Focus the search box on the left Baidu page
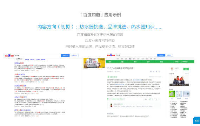This screenshot has width=200, height=126. tap(38, 56)
